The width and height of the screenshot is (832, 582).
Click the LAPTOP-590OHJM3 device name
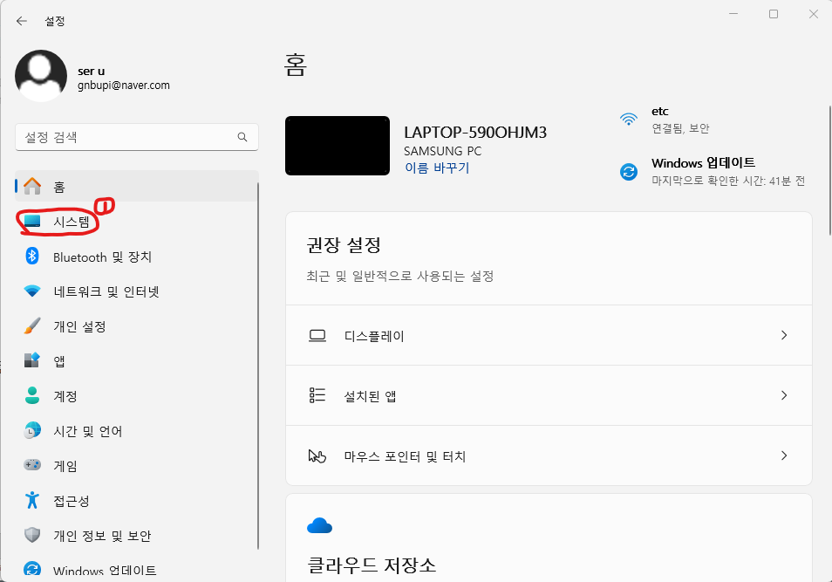(x=475, y=133)
